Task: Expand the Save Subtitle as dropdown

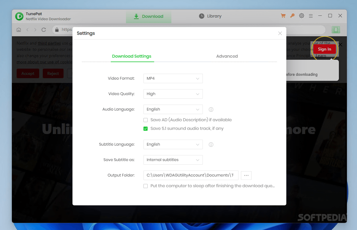Action: (x=173, y=160)
